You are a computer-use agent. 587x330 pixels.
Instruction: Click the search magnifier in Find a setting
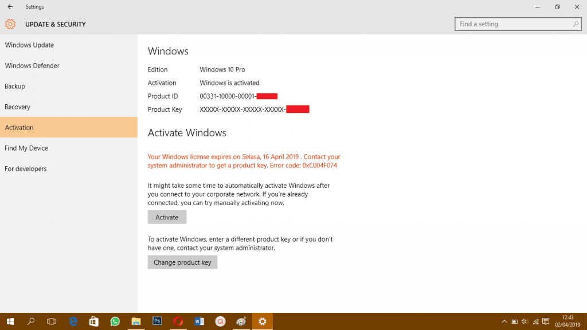(x=576, y=24)
